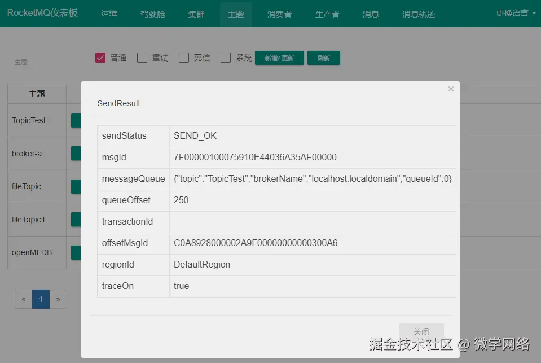541x363 pixels.
Task: Select the 主题 menu tab
Action: pos(236,14)
